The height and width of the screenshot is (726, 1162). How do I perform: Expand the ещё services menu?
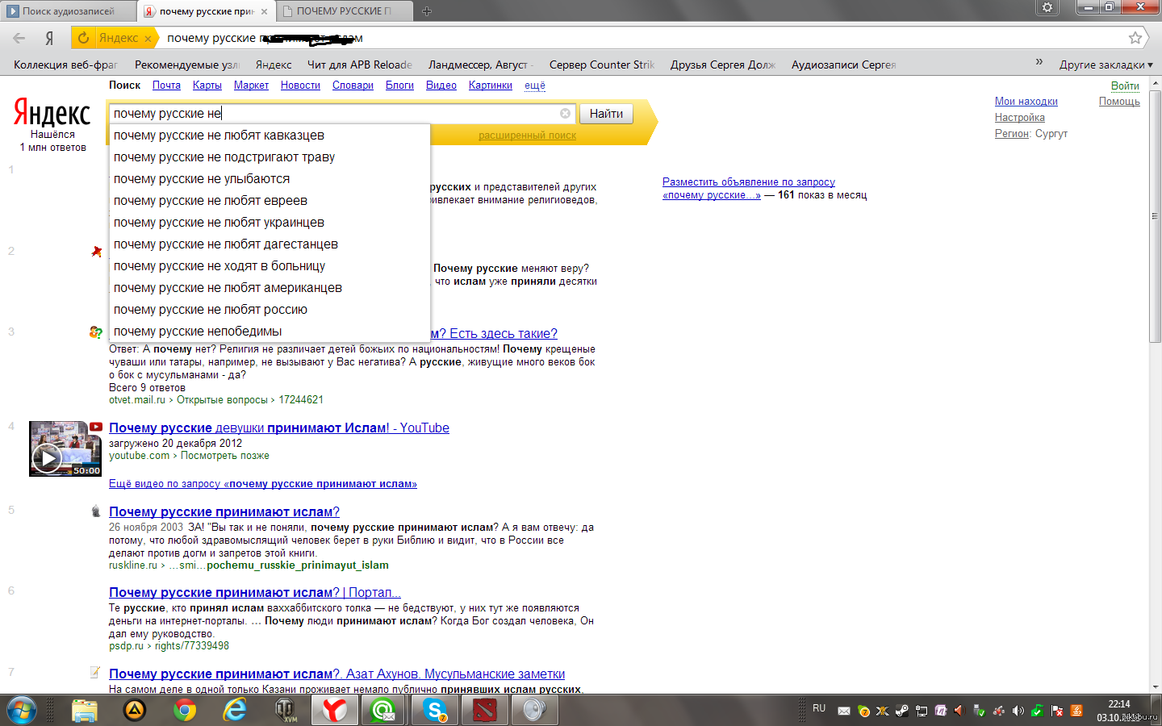pyautogui.click(x=535, y=86)
